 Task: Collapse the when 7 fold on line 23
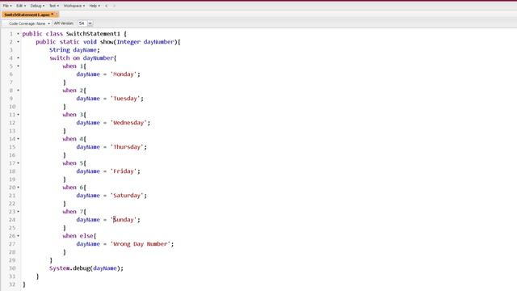click(18, 212)
